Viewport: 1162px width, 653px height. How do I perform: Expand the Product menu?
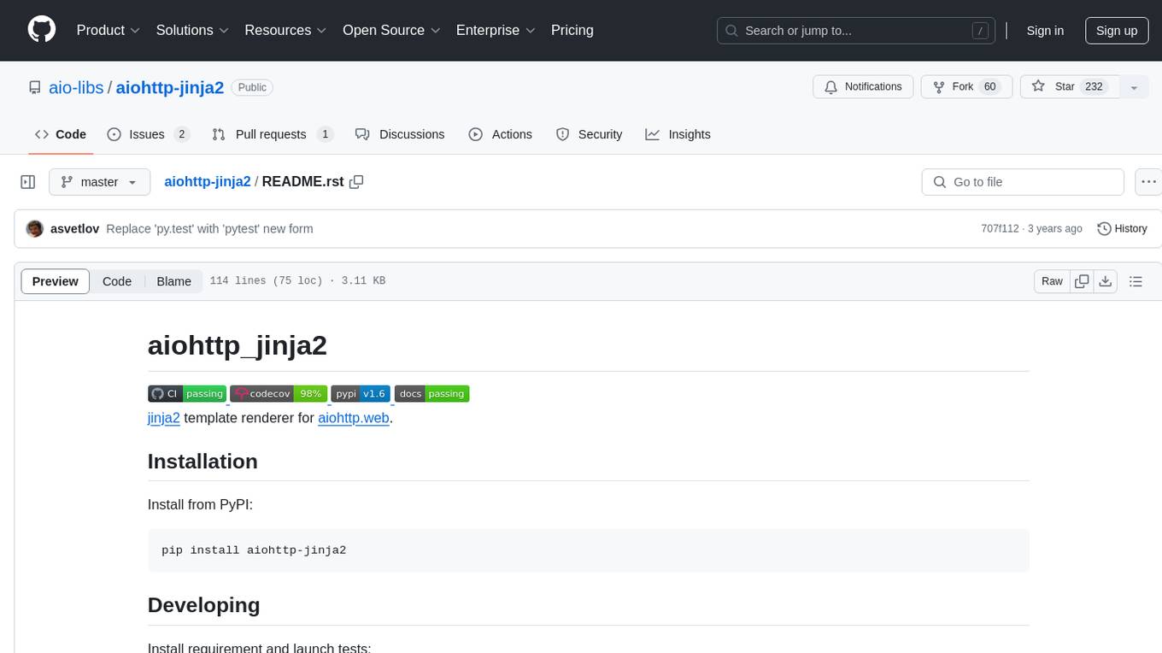[x=109, y=30]
